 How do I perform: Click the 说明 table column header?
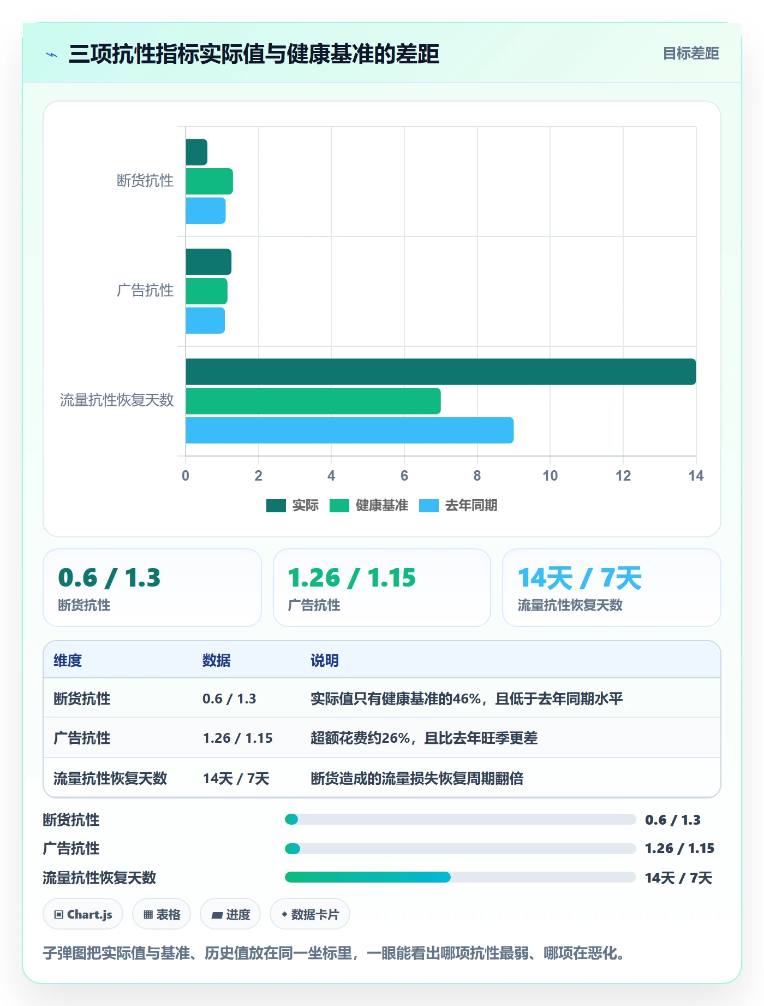coord(325,660)
